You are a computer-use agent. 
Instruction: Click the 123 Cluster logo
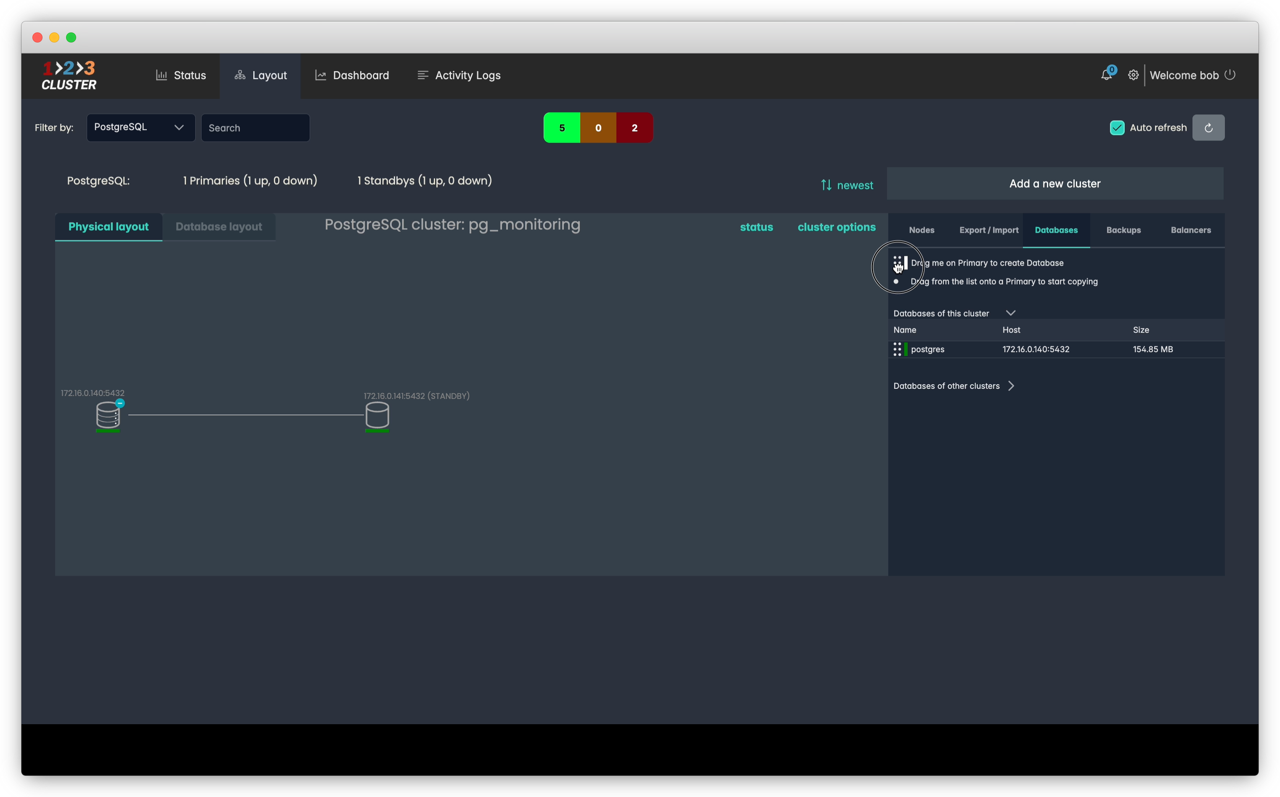(x=69, y=75)
